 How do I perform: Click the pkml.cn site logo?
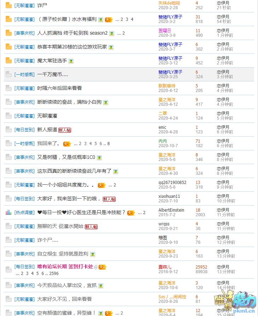(235, 304)
